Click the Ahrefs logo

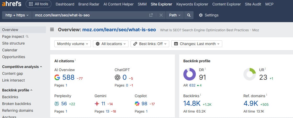(x=11, y=4)
